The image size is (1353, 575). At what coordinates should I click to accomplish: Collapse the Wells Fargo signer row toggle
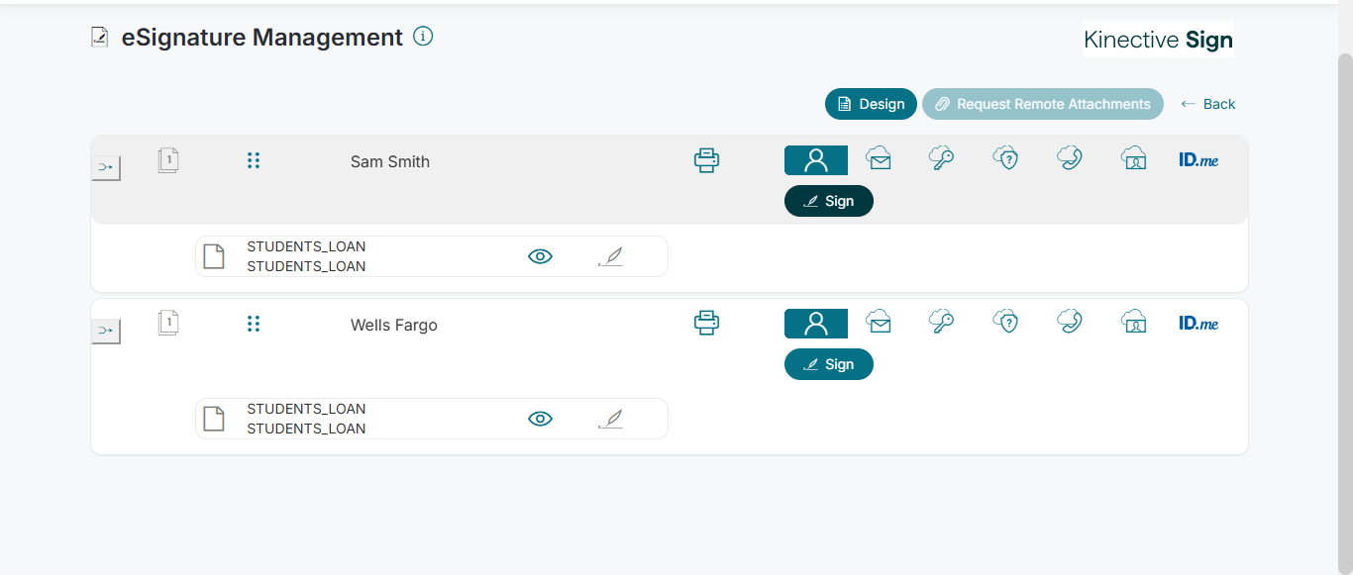pyautogui.click(x=106, y=331)
